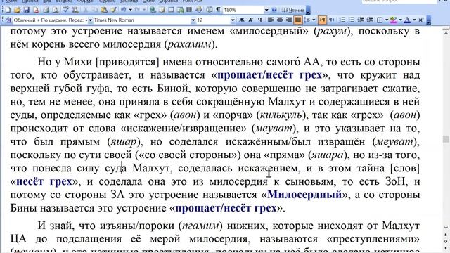Click inside the font size 12 field
The image size is (450, 253).
pos(214,20)
